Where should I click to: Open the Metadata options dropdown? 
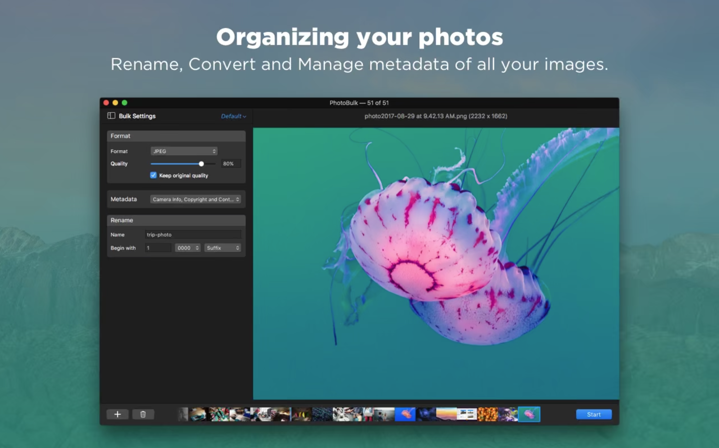pos(195,199)
